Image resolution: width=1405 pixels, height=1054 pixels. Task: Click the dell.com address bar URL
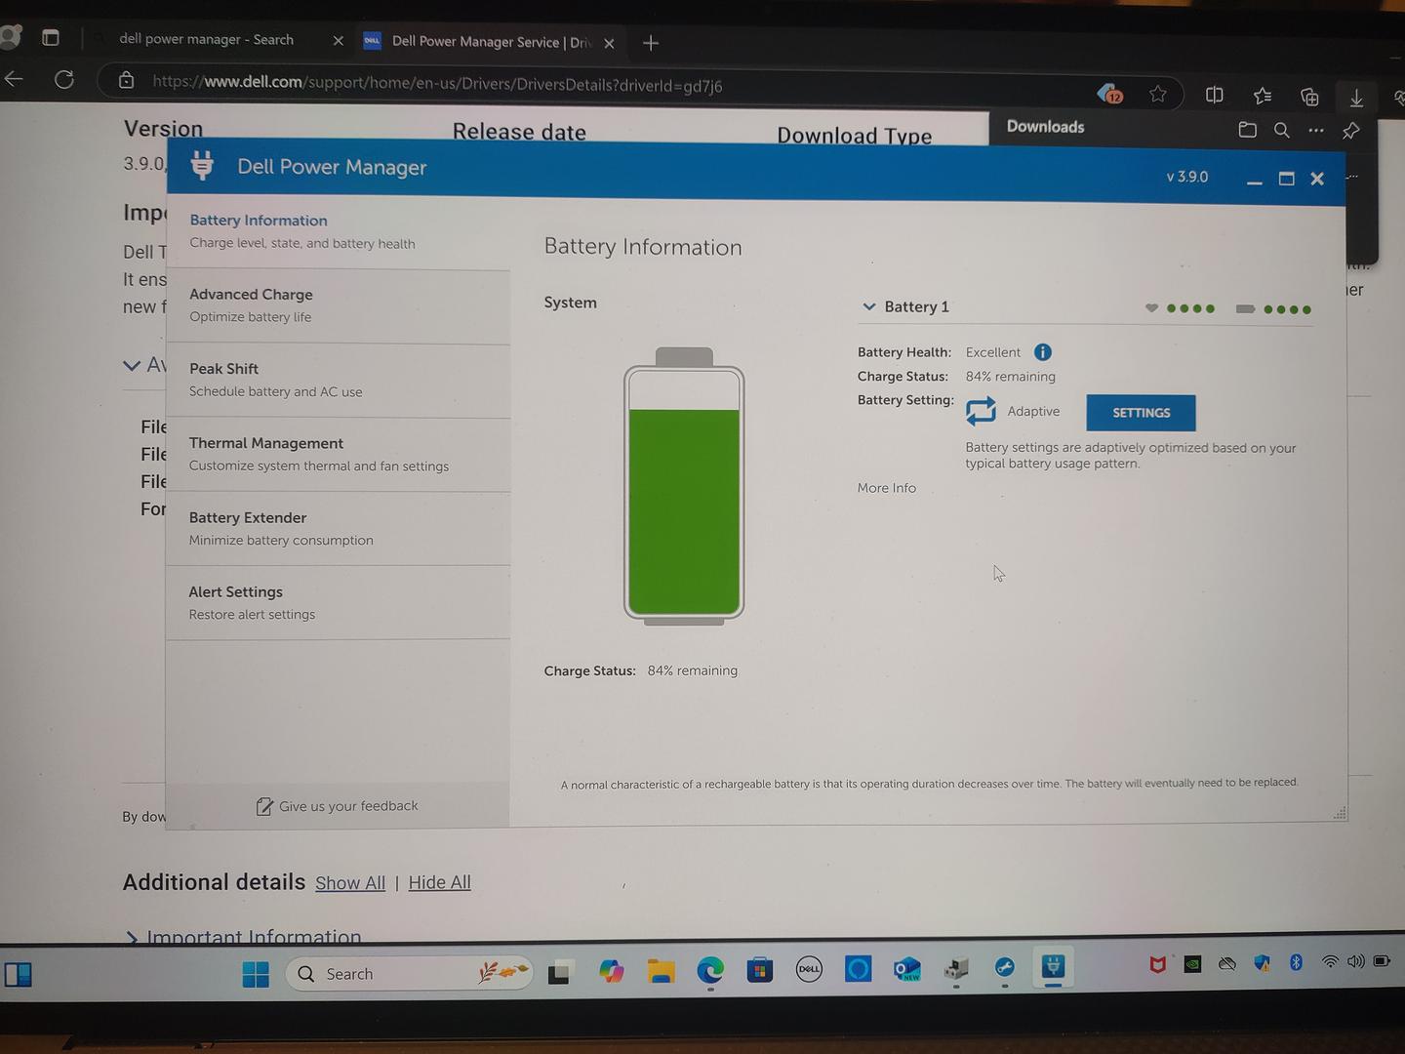pos(437,84)
